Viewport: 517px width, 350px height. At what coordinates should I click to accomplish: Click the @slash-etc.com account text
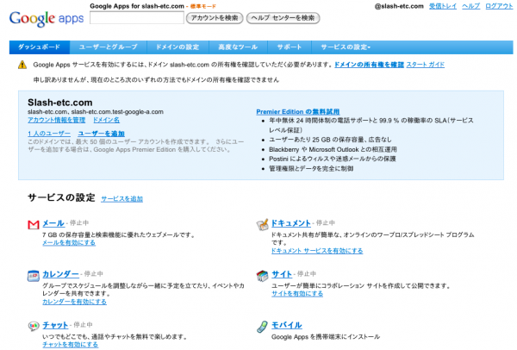(399, 6)
